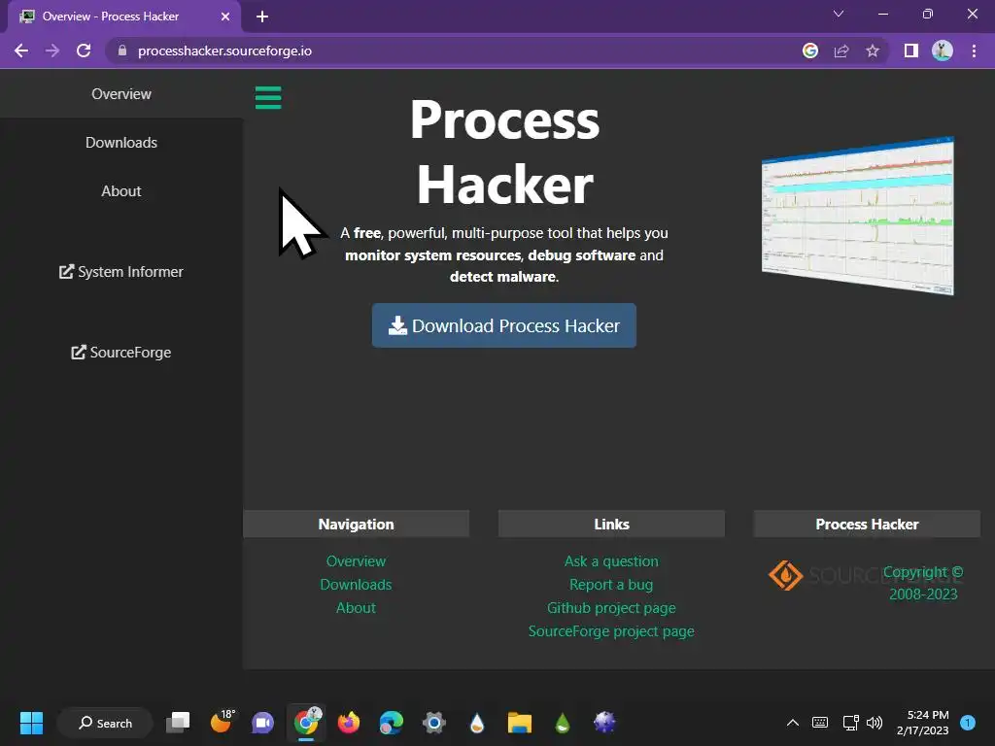This screenshot has width=995, height=746.
Task: Close the Overview - Process Hacker tab
Action: pyautogui.click(x=225, y=17)
